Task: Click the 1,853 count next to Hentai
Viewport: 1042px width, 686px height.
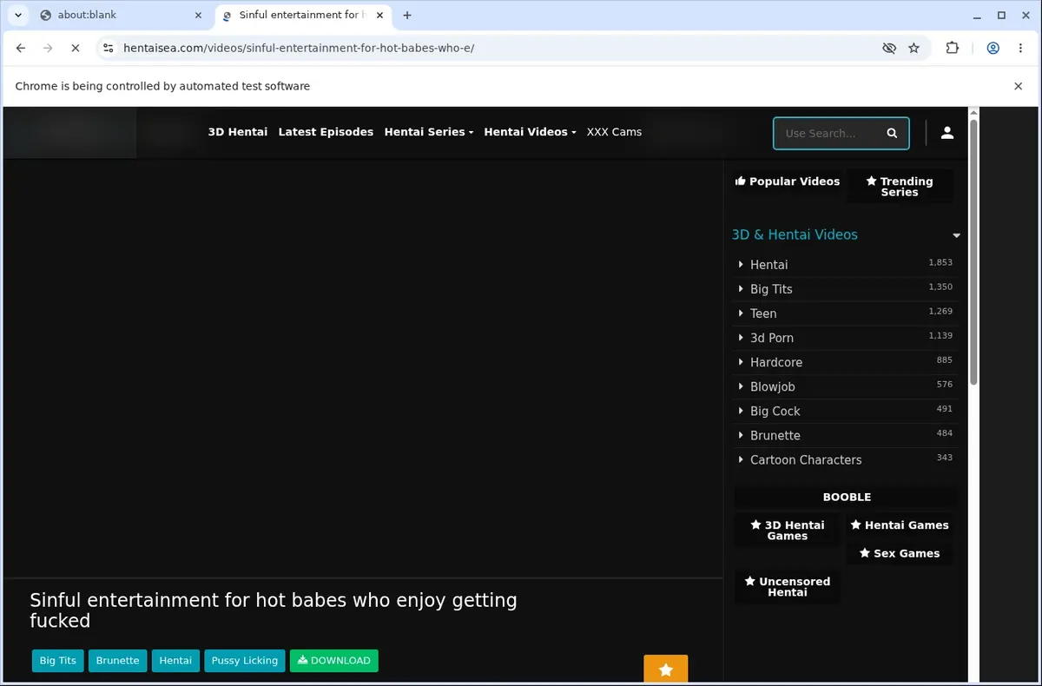Action: click(x=940, y=262)
